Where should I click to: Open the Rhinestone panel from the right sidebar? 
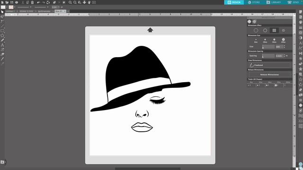tap(301, 105)
